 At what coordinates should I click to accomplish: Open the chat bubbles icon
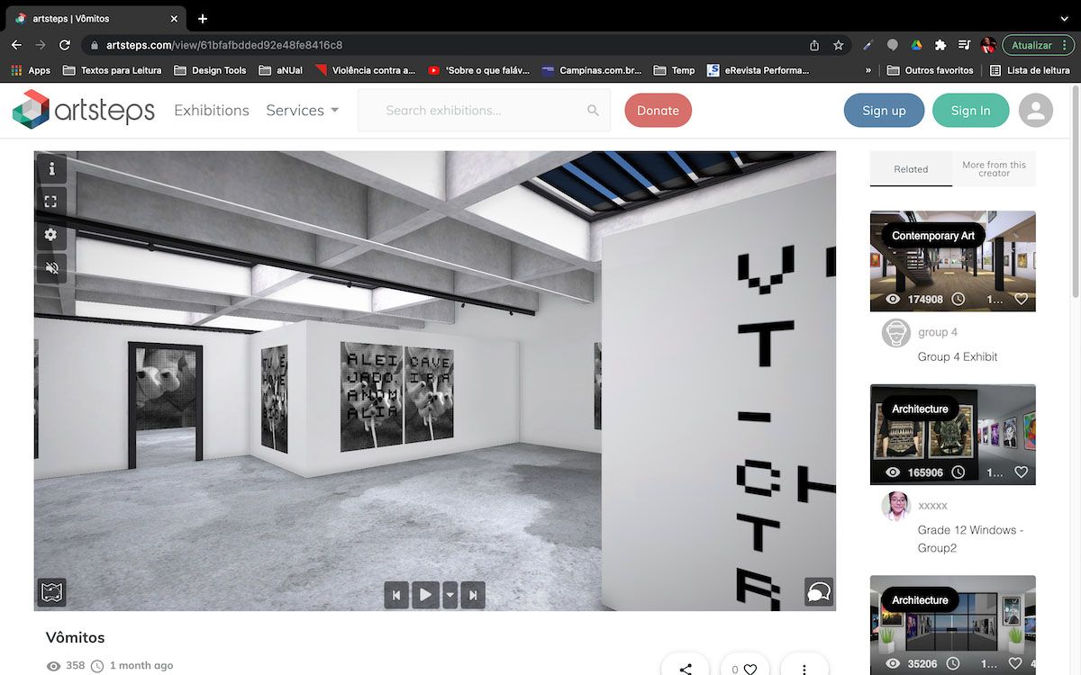coord(818,592)
